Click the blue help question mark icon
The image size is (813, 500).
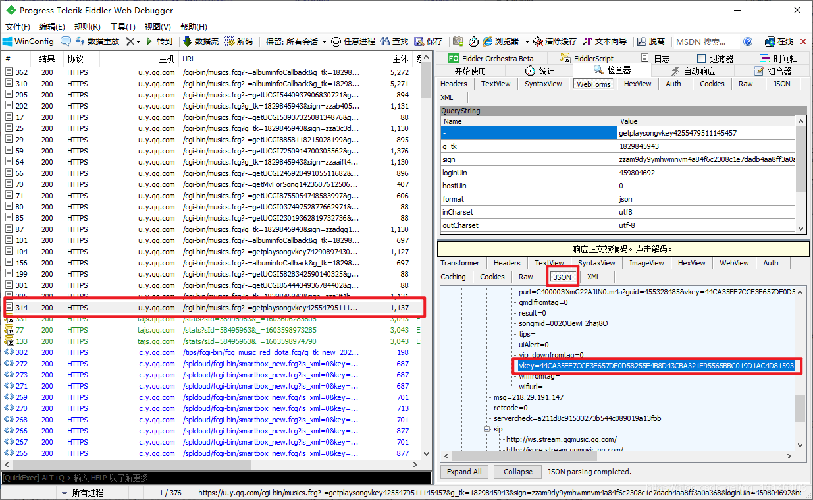[x=748, y=41]
